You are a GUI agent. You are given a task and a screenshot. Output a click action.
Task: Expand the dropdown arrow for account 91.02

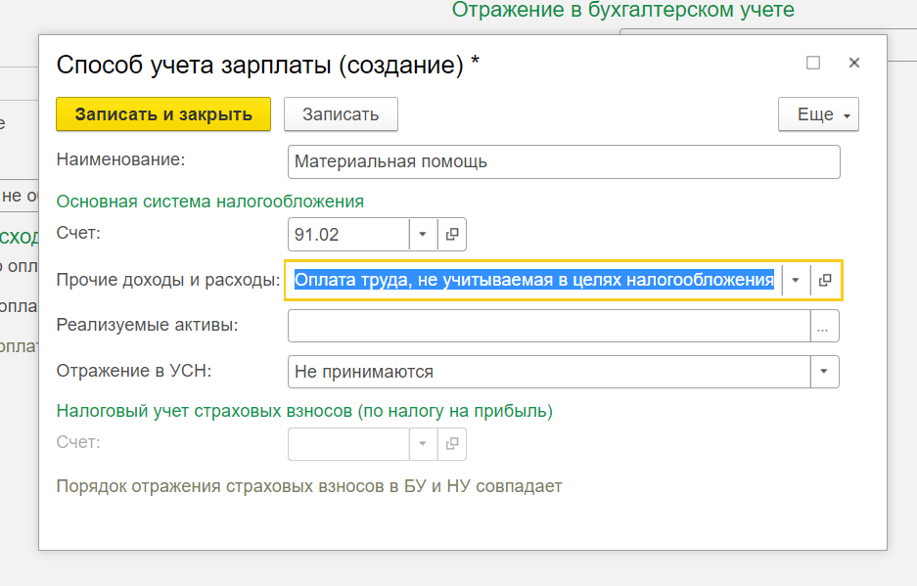point(423,234)
